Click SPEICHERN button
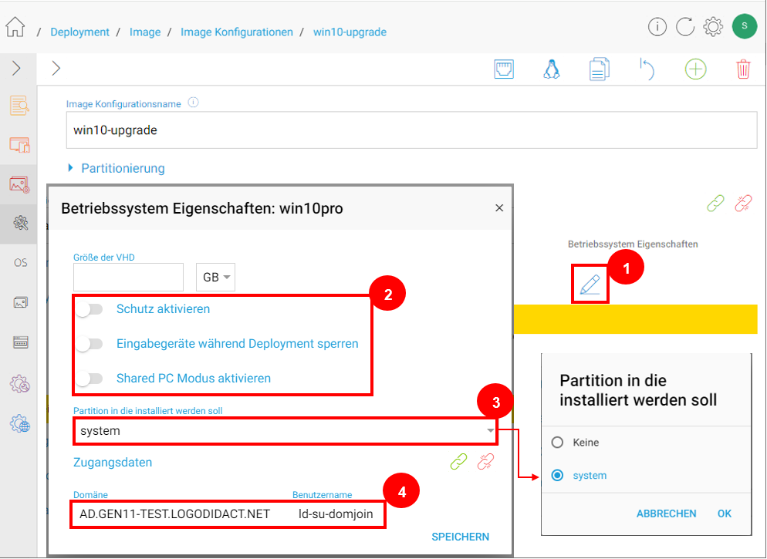767x559 pixels. pos(460,537)
